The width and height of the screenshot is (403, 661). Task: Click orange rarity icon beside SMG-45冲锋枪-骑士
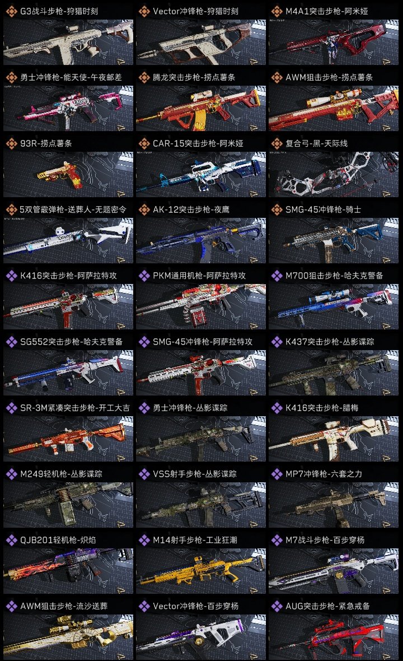277,210
